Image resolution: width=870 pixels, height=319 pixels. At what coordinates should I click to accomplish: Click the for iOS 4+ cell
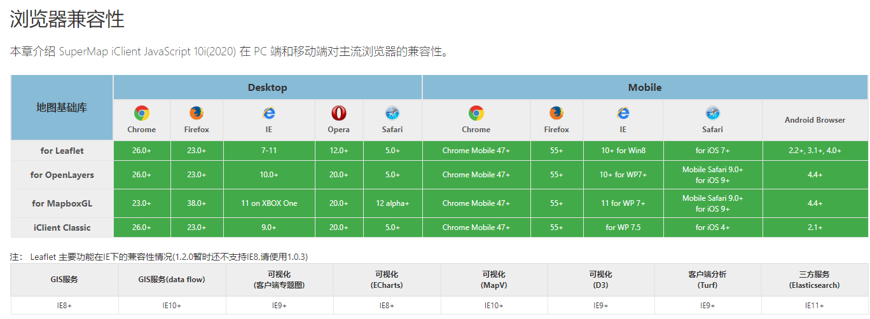point(712,227)
